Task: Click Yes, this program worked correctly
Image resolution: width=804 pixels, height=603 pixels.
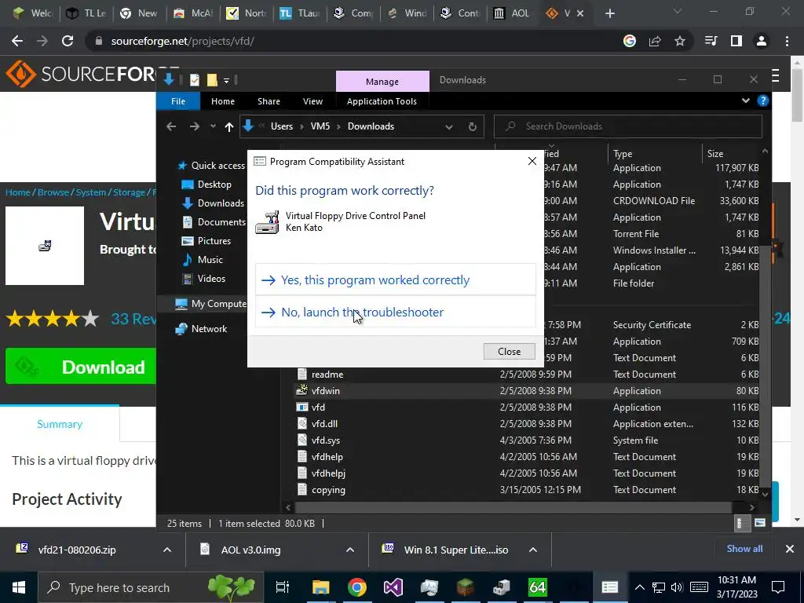Action: tap(396, 280)
